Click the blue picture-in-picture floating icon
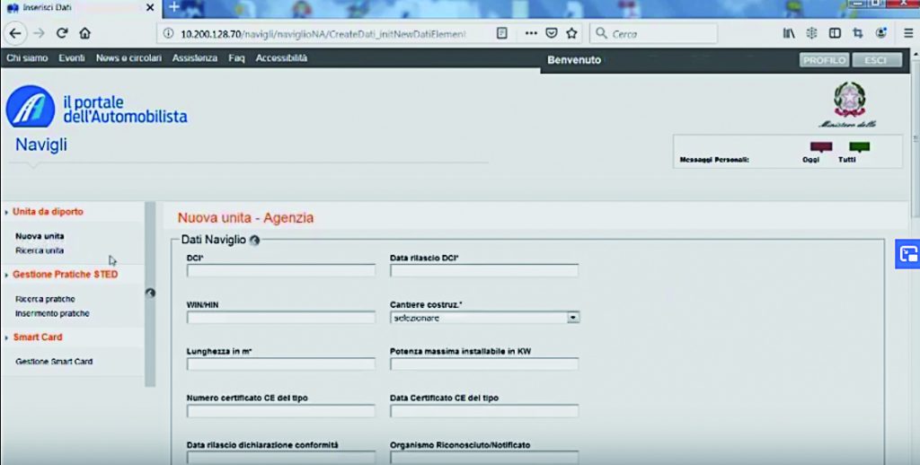The image size is (920, 465). click(907, 254)
